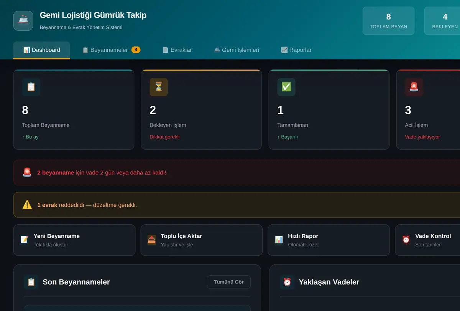Image resolution: width=460 pixels, height=311 pixels.
Task: Click the Yaklaşan Vadeler section heading
Action: coord(329,282)
